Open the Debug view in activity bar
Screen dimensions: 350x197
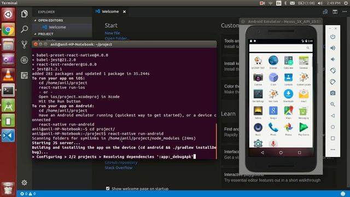24,60
